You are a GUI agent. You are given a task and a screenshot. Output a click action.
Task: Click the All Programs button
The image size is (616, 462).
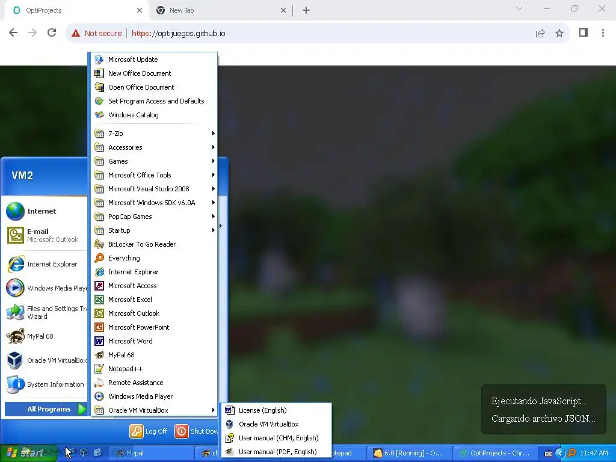(46, 409)
